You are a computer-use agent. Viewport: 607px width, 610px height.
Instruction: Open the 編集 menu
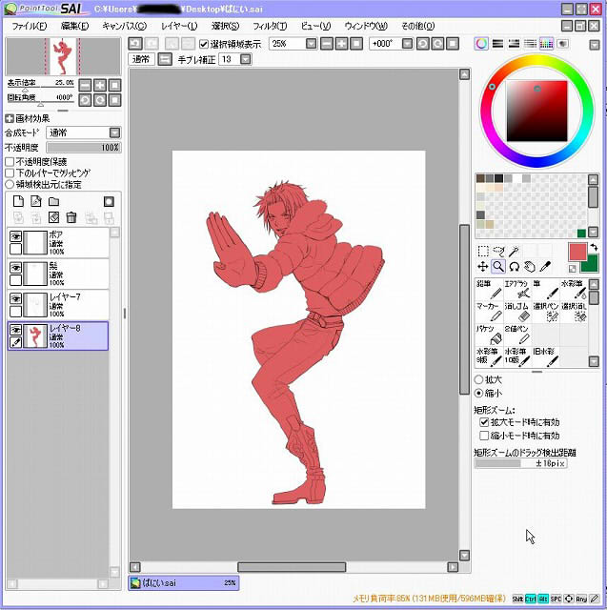coord(74,26)
